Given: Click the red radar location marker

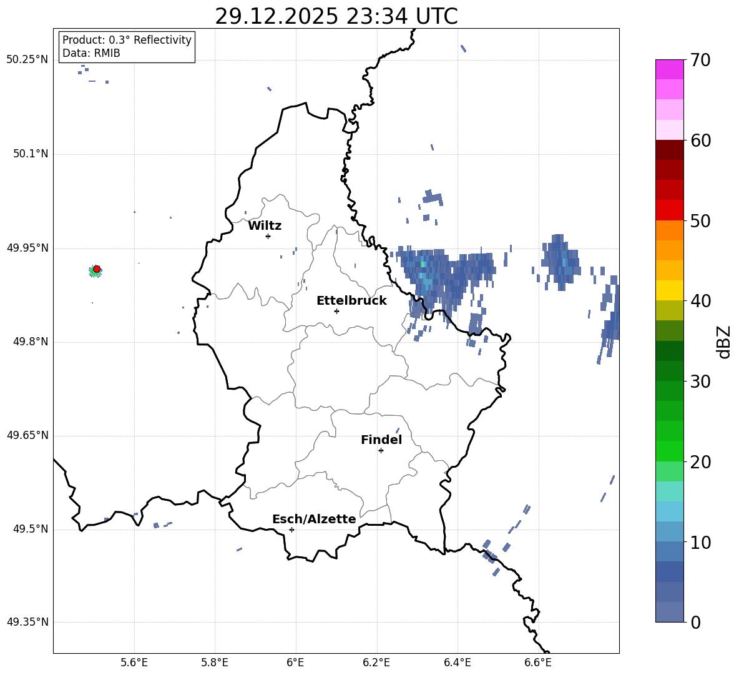Looking at the screenshot, I should [x=97, y=269].
